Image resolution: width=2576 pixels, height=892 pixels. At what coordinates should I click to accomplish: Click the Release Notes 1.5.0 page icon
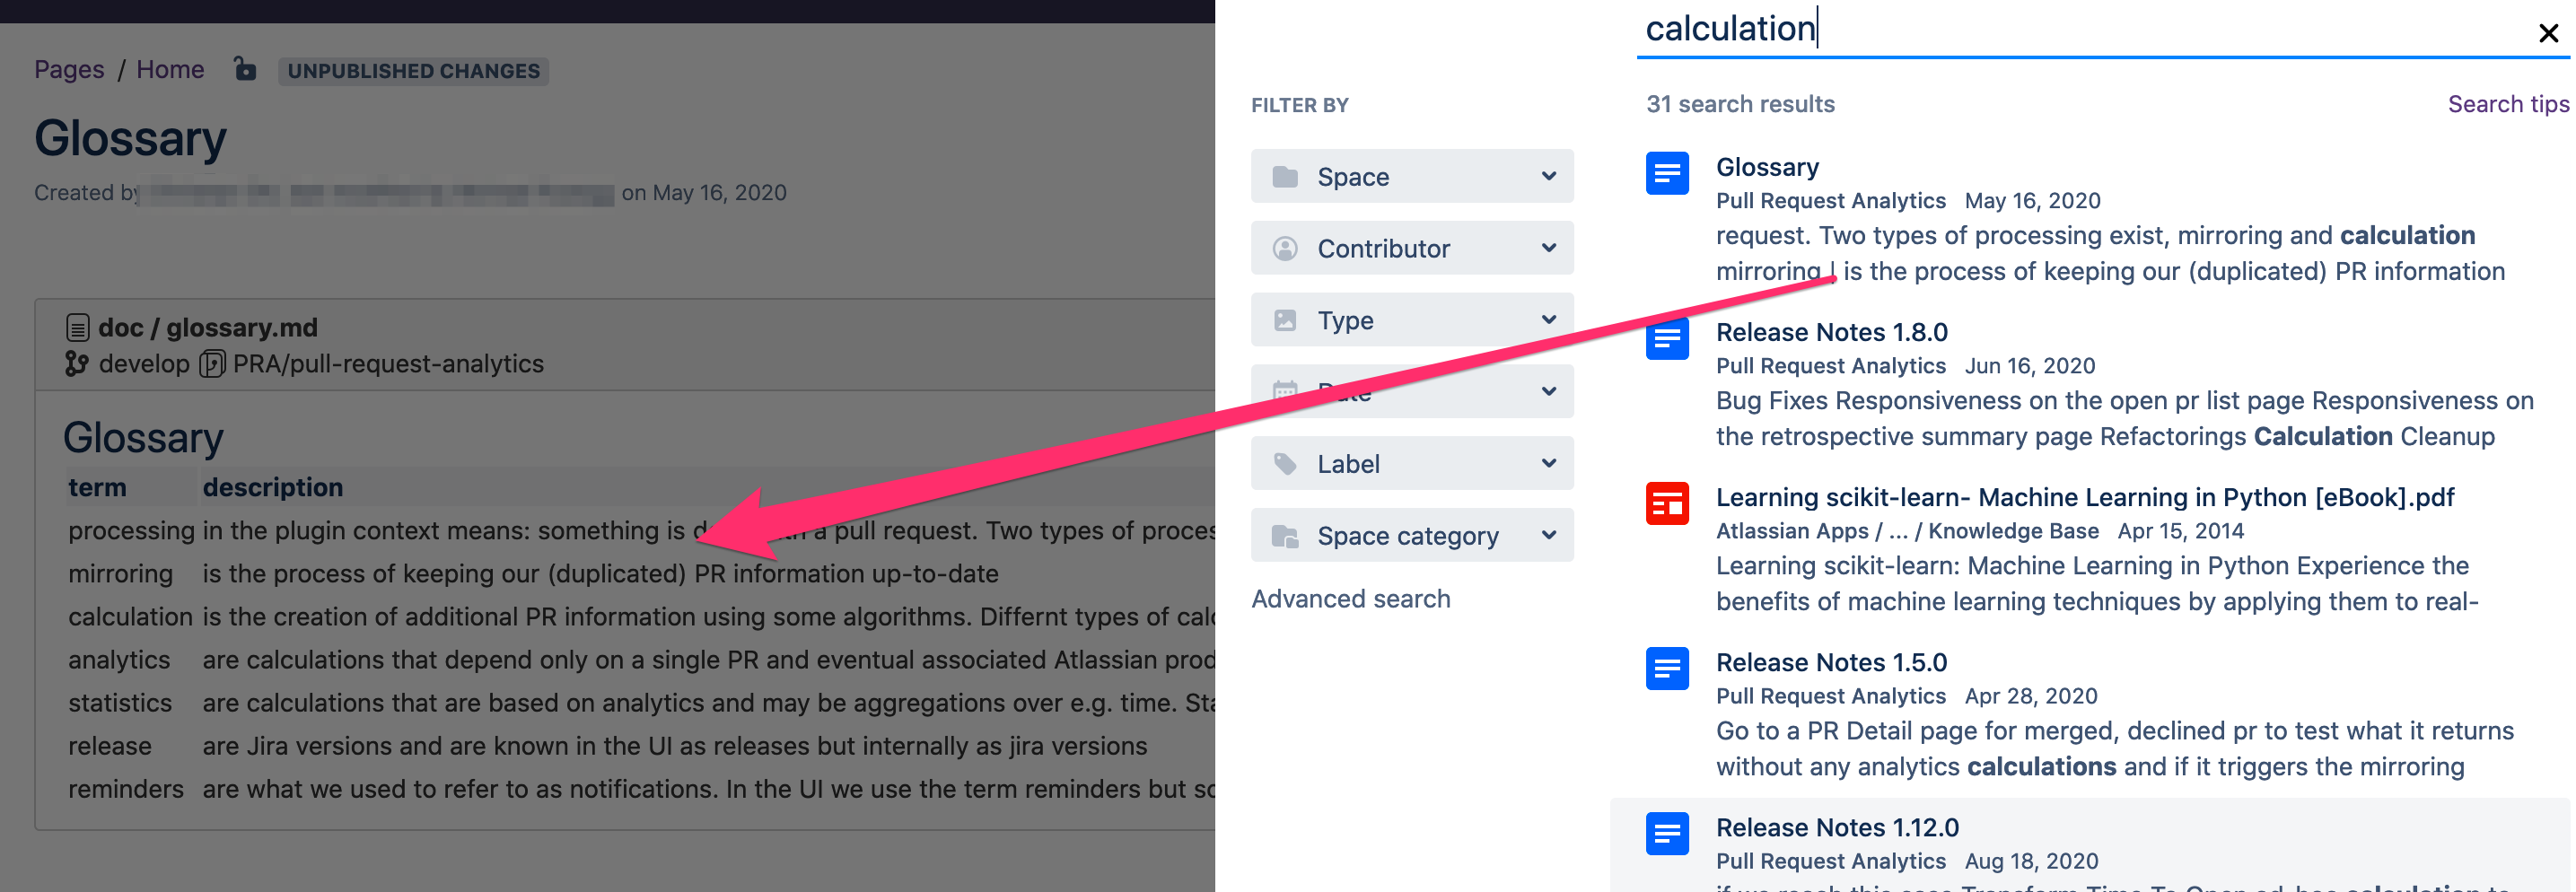(1666, 669)
